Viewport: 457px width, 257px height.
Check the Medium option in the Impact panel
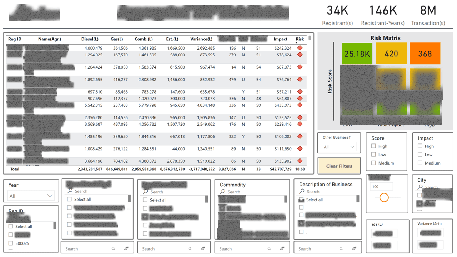[x=420, y=163]
